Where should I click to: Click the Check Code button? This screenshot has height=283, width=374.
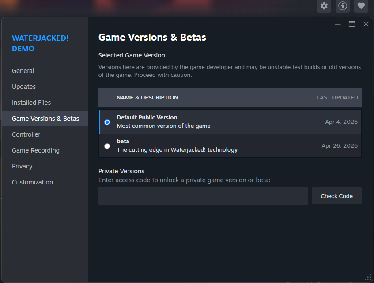point(336,196)
